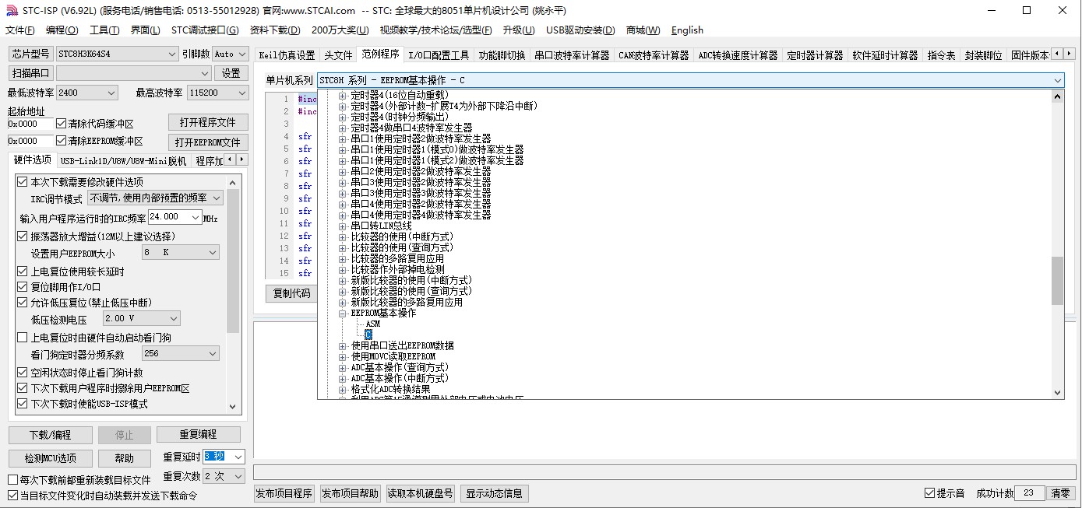1082x508 pixels.
Task: Open the 最低波特率 2400 dropdown
Action: (x=86, y=93)
